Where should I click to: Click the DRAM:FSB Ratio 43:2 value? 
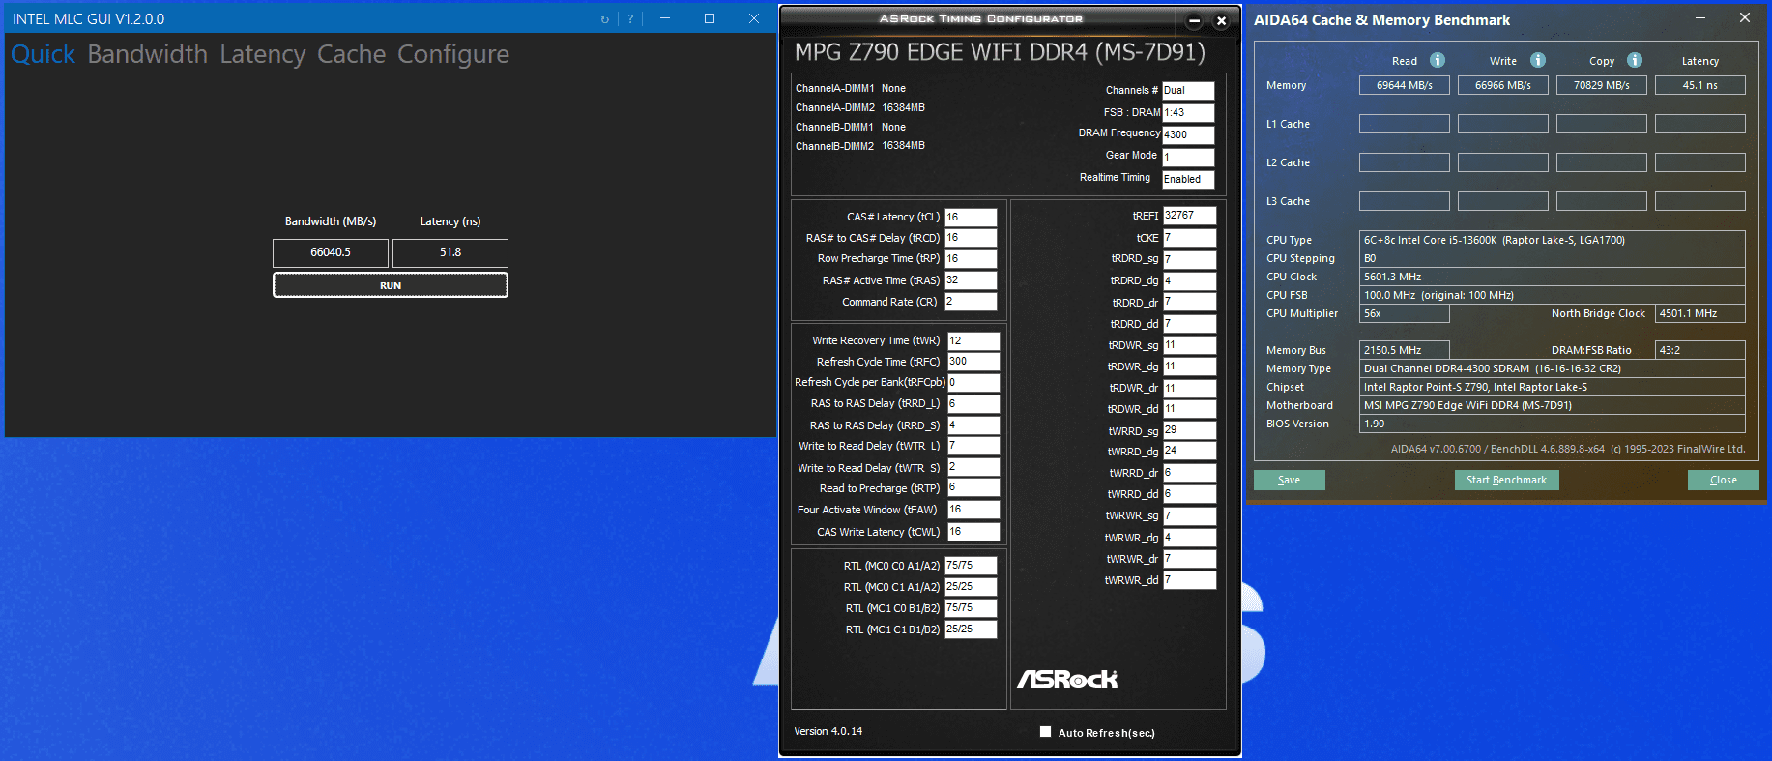click(1699, 350)
